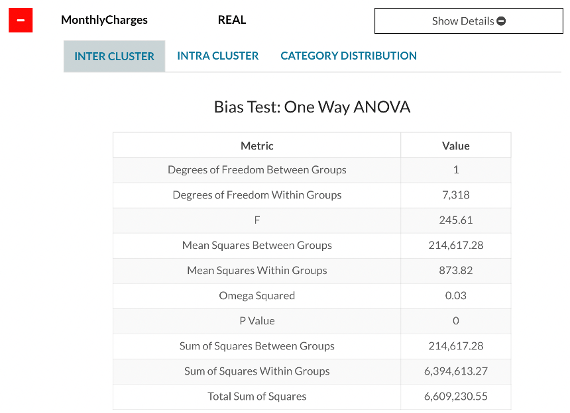Click the Mean Squares Within Groups cell
Viewport: 570px width, 413px height.
pyautogui.click(x=257, y=271)
